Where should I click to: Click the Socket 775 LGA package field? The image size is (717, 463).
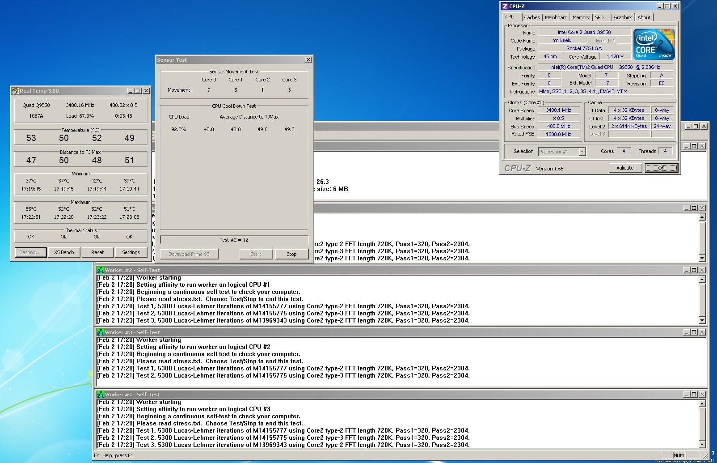pos(584,48)
